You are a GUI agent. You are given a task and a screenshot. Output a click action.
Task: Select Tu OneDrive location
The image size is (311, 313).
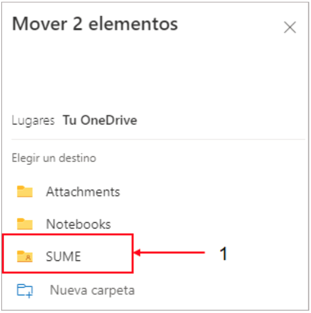[100, 120]
